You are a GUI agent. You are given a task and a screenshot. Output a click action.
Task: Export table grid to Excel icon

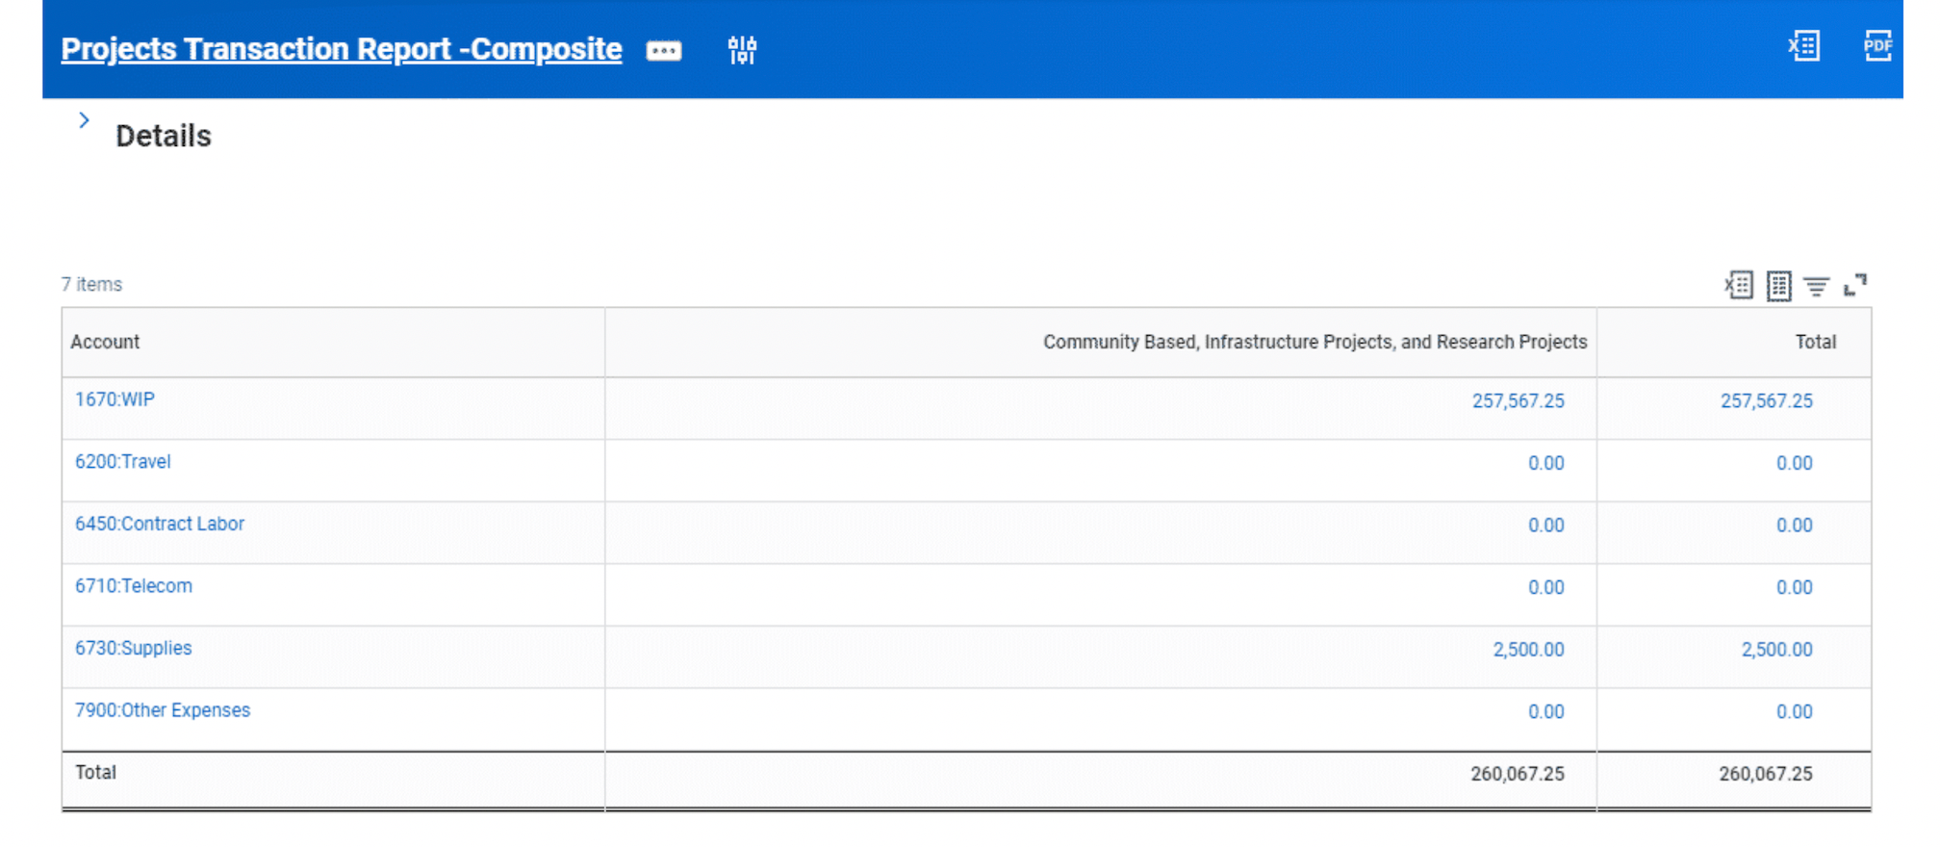click(1738, 285)
